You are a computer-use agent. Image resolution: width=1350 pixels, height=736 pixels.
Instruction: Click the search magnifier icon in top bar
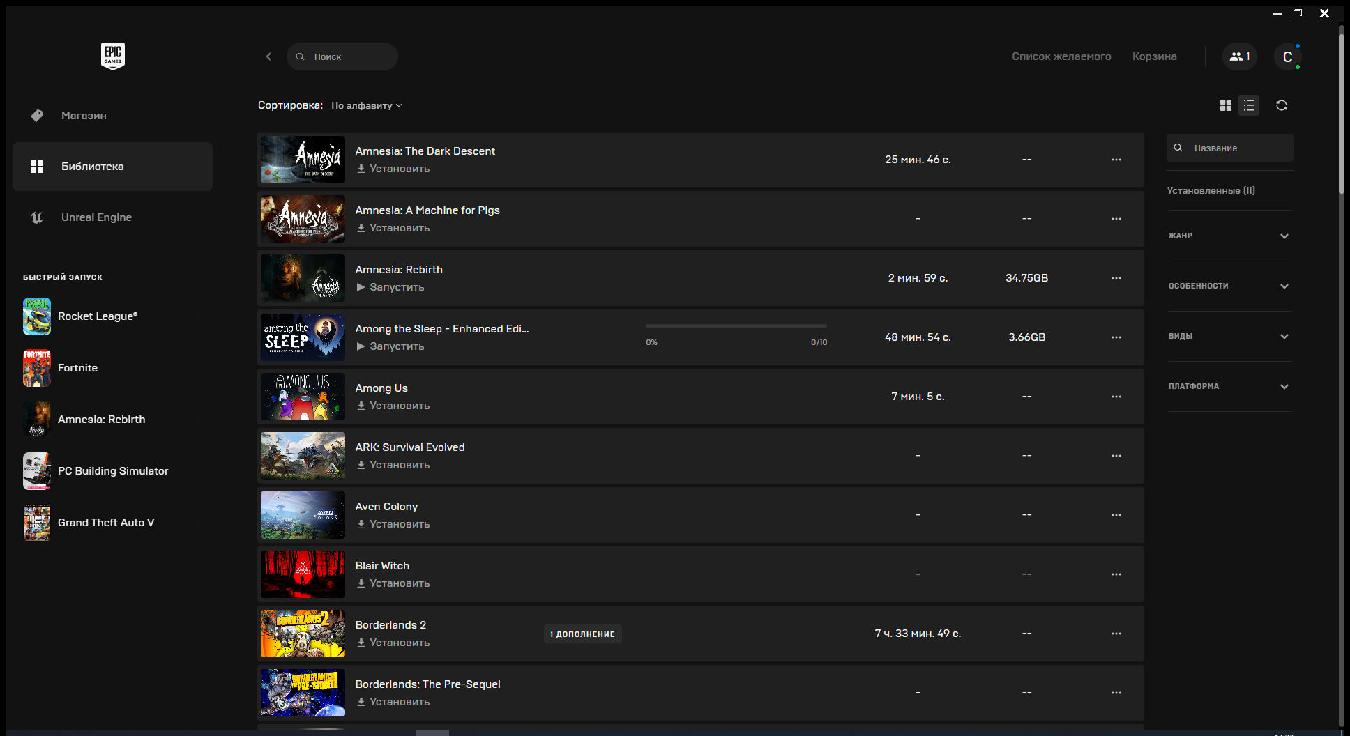(x=300, y=56)
